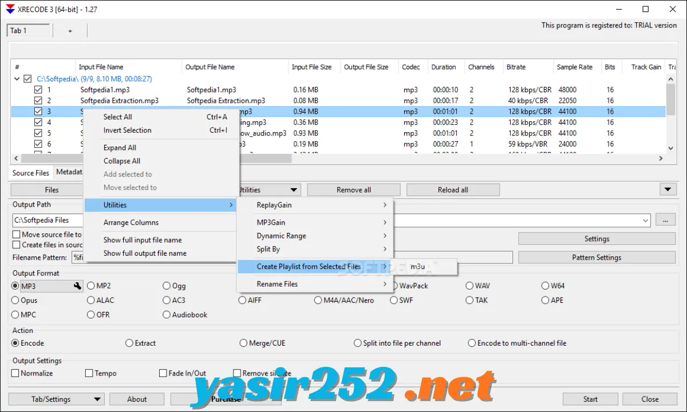Image resolution: width=687 pixels, height=412 pixels.
Task: Open Arrange Columns from the menu
Action: (160, 223)
